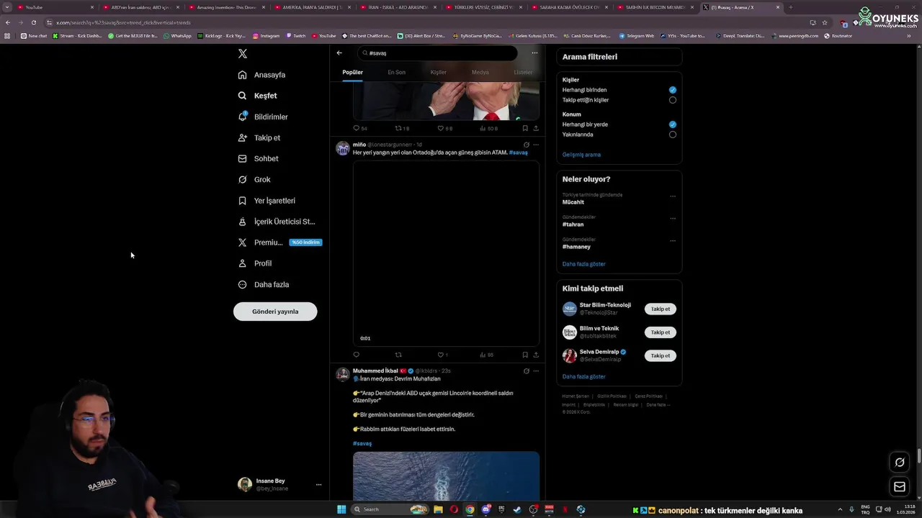The height and width of the screenshot is (518, 922).
Task: Open Muhammed İkbal's ocean image
Action: click(446, 476)
